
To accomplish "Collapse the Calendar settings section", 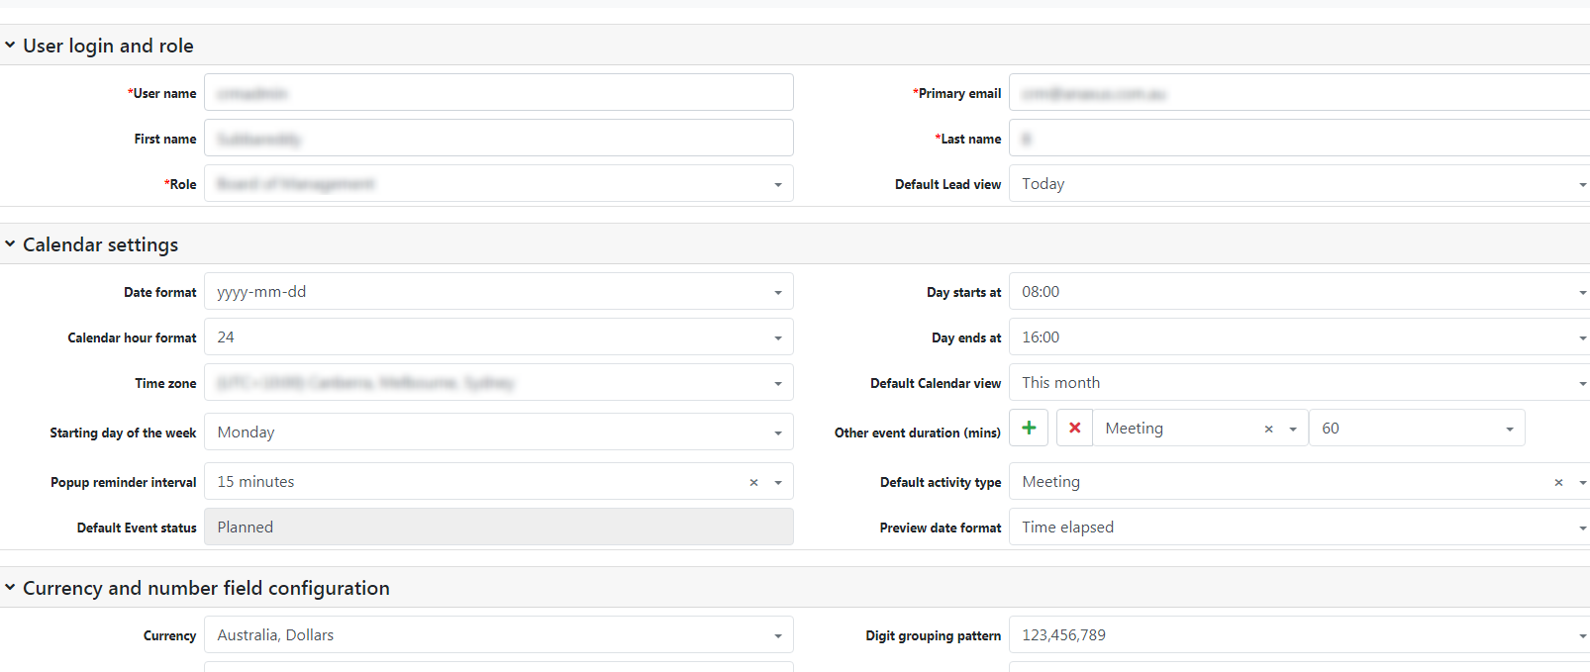I will pyautogui.click(x=10, y=243).
